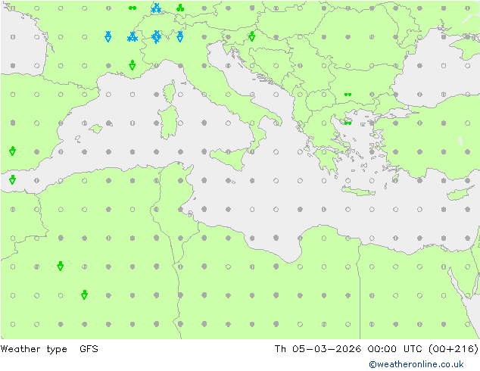Click the blue double-snowflake symbol west of Switzerland
The width and height of the screenshot is (480, 371).
pyautogui.click(x=132, y=37)
